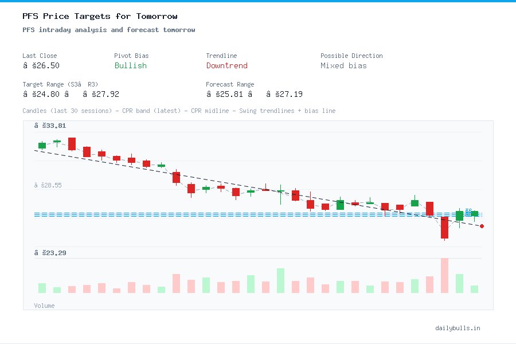
Task: Select the first green candle on the chart
Action: [42, 146]
